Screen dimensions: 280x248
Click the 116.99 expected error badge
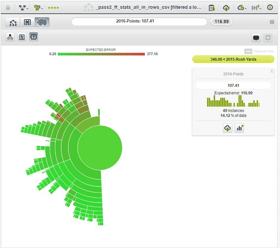[222, 22]
